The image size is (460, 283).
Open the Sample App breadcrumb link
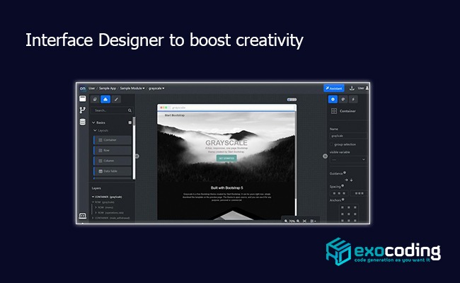tap(108, 88)
